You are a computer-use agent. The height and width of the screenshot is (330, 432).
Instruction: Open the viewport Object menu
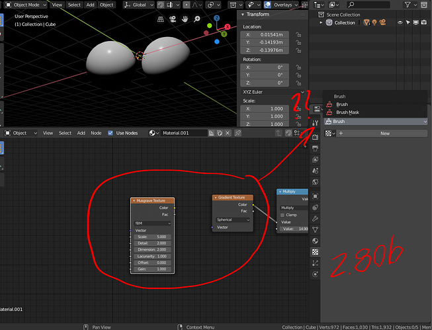107,5
